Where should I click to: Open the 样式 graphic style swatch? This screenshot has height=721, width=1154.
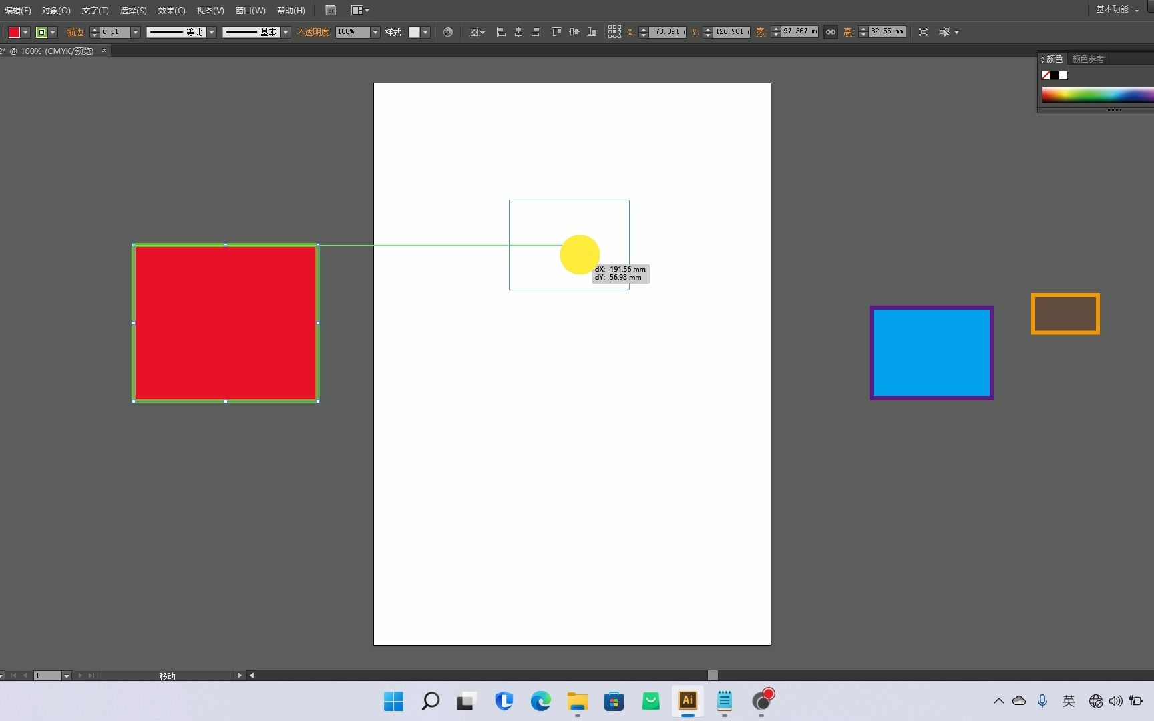pos(414,32)
